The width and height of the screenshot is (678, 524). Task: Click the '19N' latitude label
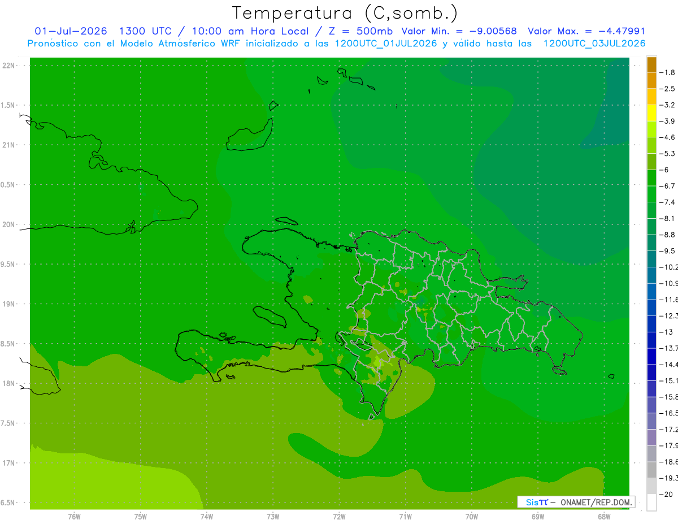[8, 304]
